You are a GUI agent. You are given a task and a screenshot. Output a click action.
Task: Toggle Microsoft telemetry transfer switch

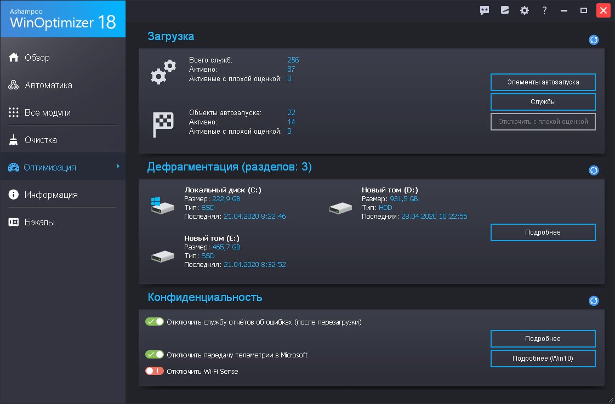155,355
